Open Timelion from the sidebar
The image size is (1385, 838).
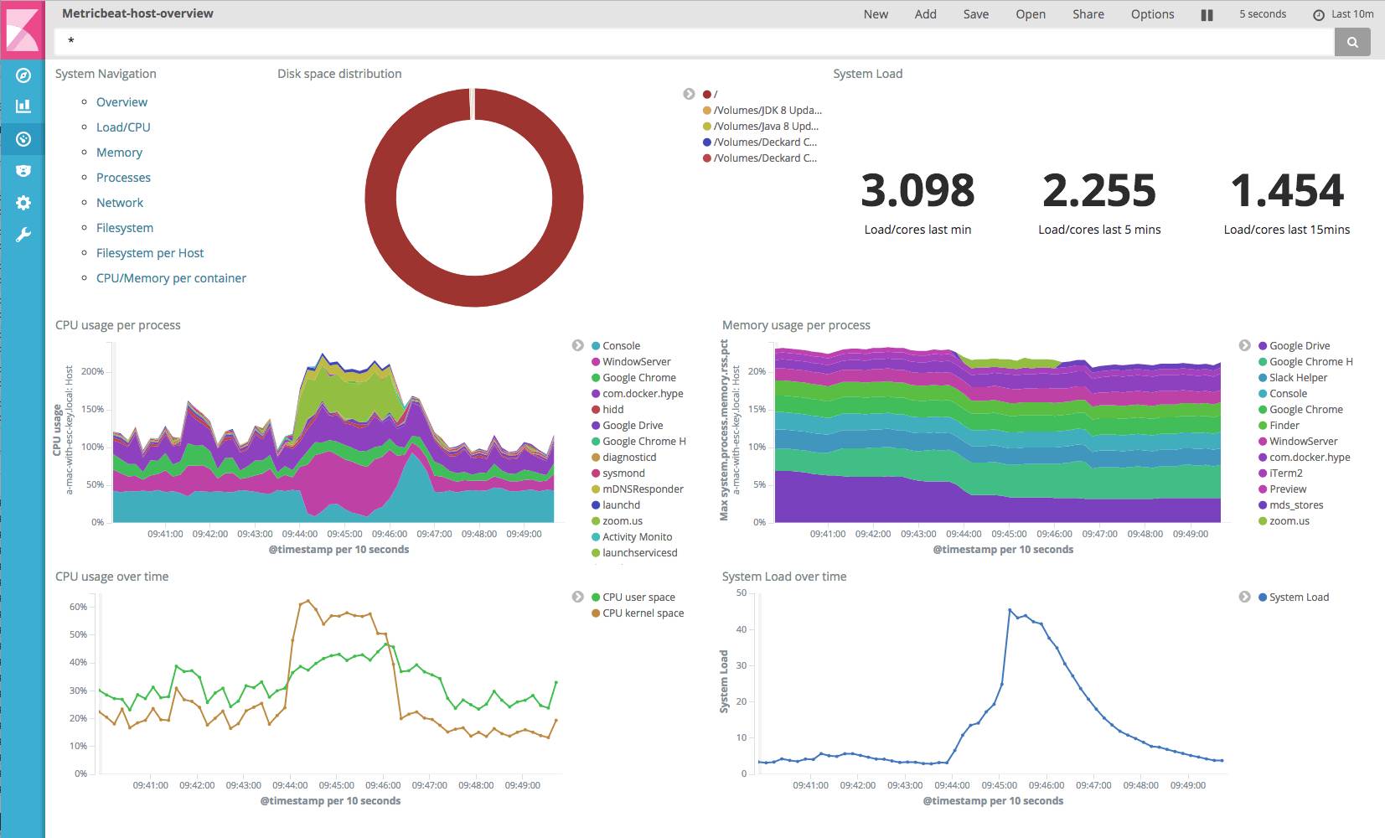click(x=23, y=171)
